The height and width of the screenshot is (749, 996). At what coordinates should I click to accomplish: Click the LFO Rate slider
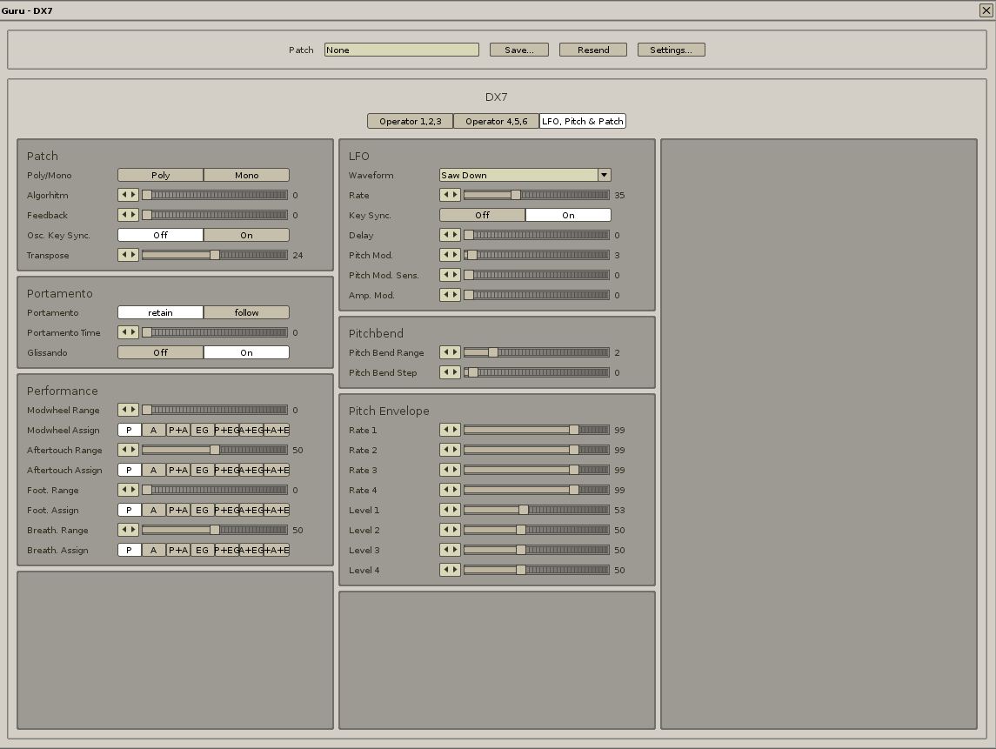pyautogui.click(x=536, y=195)
